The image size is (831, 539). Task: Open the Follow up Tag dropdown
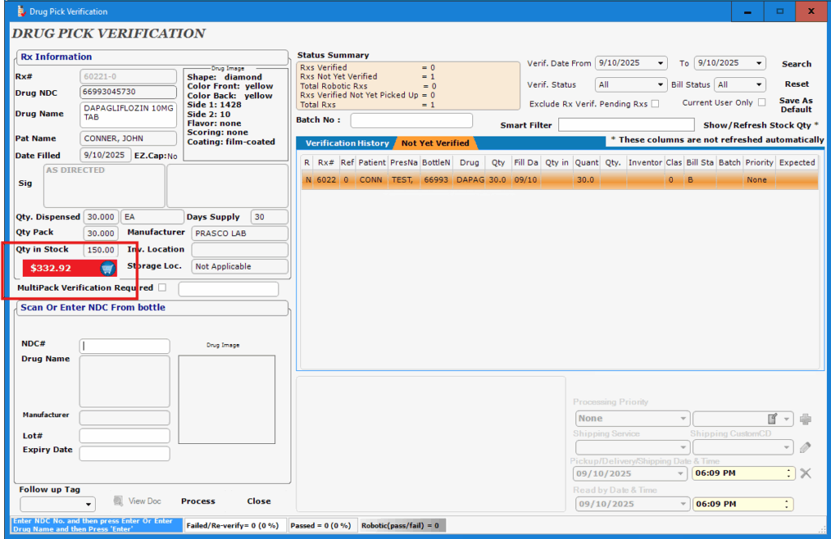point(88,505)
